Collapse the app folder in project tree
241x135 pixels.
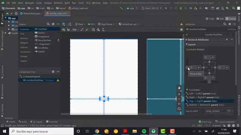click(x=6, y=18)
